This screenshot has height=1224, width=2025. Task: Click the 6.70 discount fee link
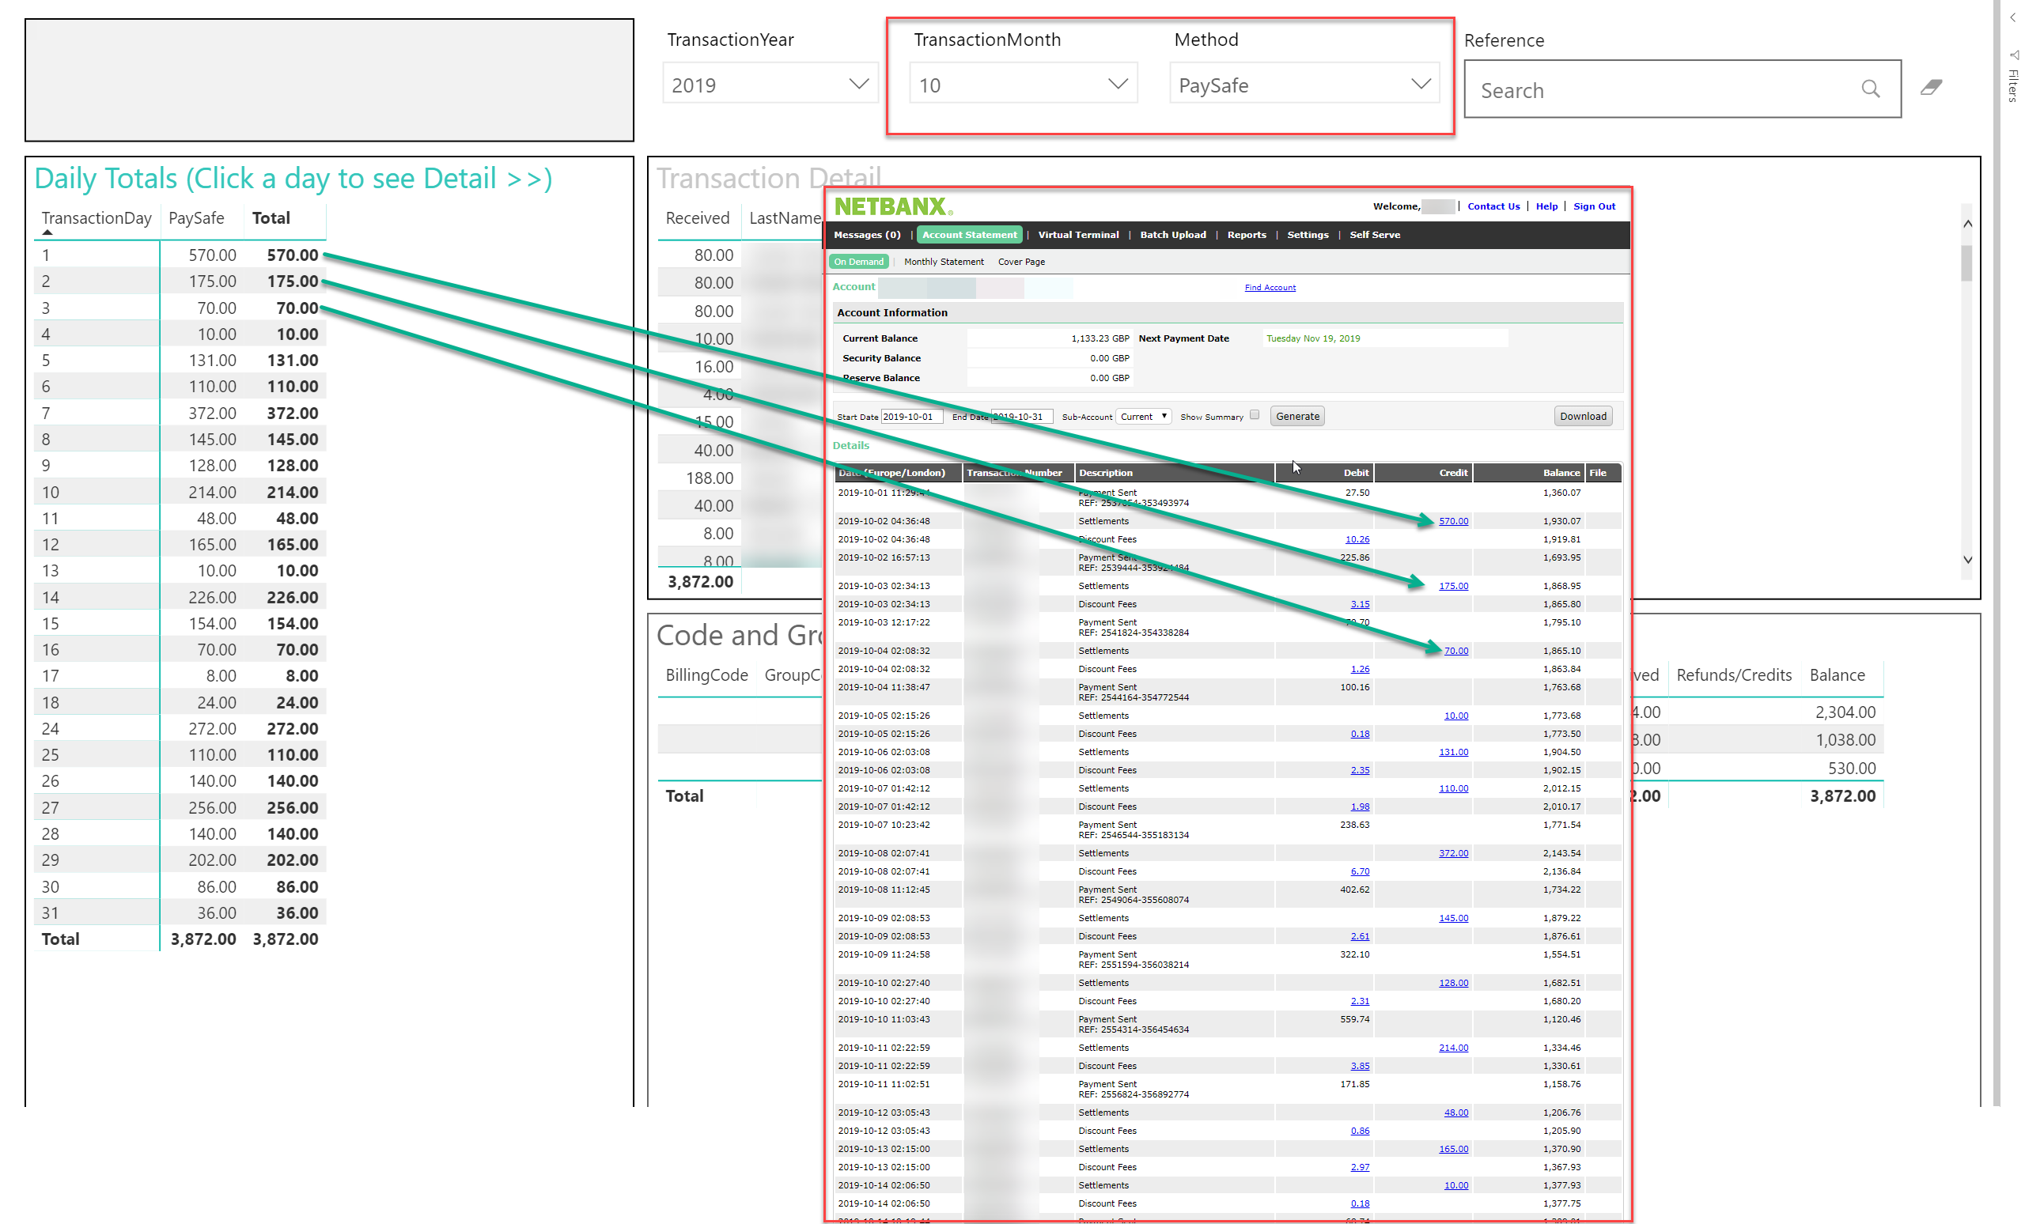tap(1359, 871)
